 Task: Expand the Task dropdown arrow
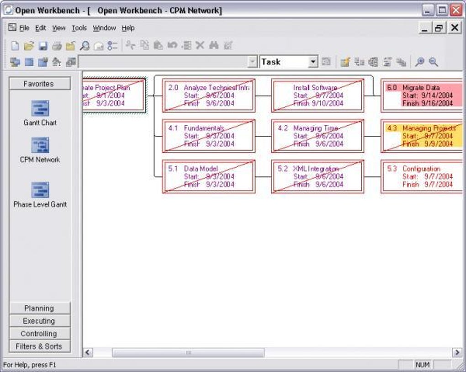click(x=312, y=62)
